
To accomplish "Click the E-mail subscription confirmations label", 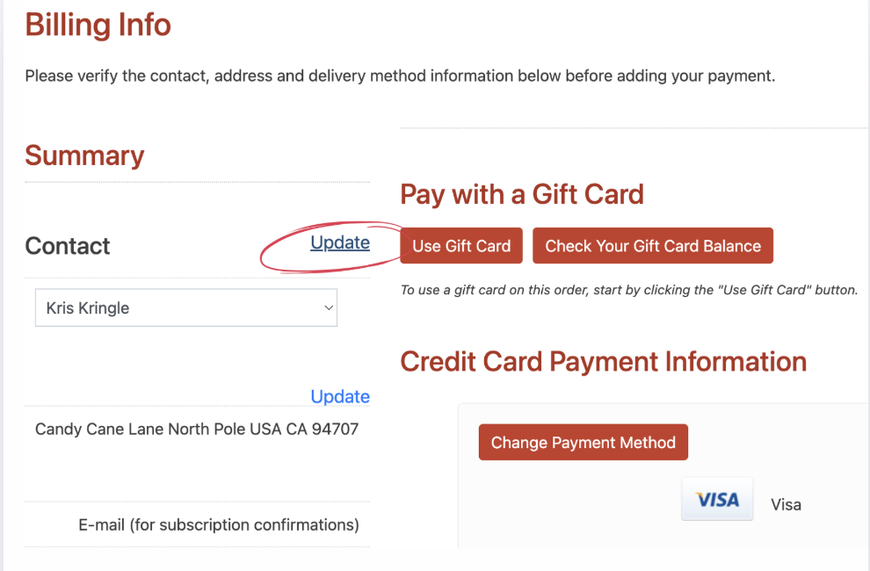I will coord(219,525).
